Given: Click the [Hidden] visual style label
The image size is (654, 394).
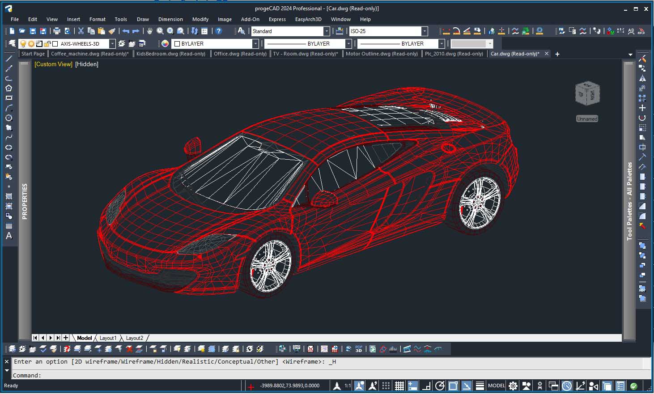Looking at the screenshot, I should pos(87,64).
